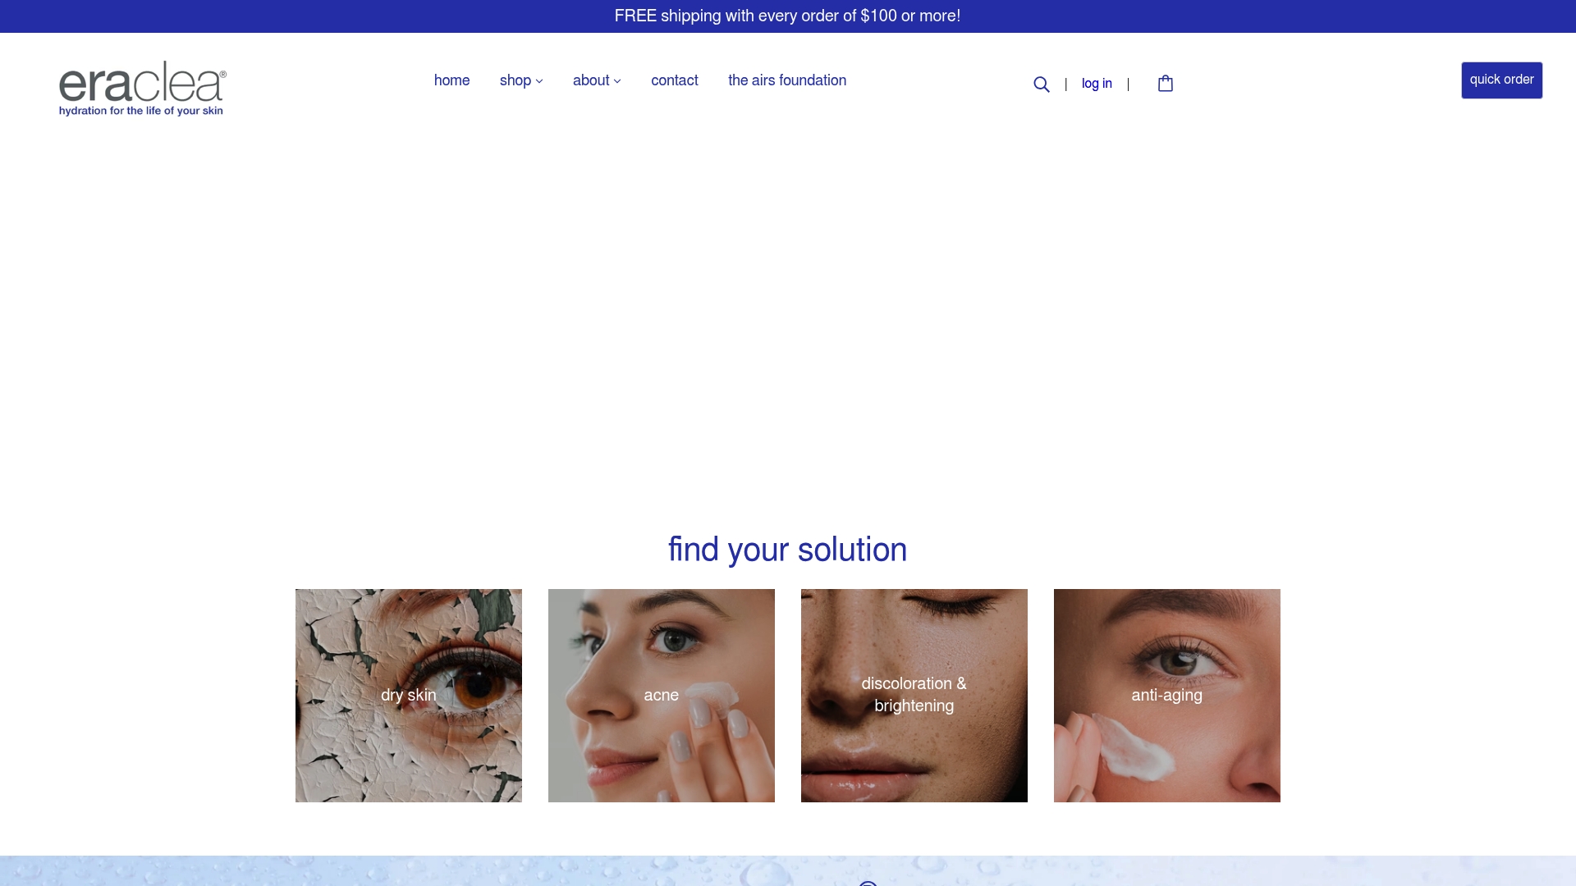Go to the home menu item
Screen dimensions: 1576x886
[451, 80]
